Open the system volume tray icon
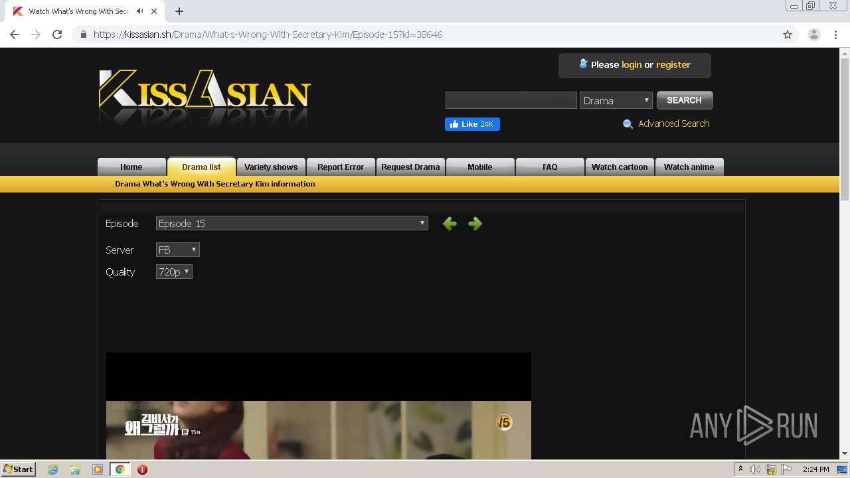Image resolution: width=850 pixels, height=478 pixels. coord(755,469)
